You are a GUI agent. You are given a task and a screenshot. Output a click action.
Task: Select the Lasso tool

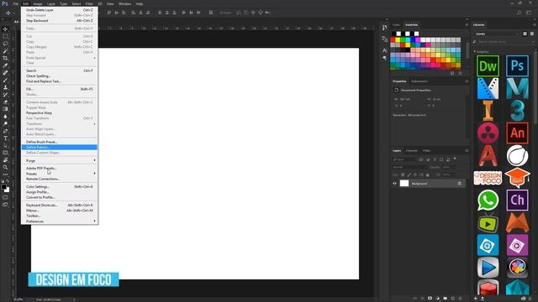[5, 44]
